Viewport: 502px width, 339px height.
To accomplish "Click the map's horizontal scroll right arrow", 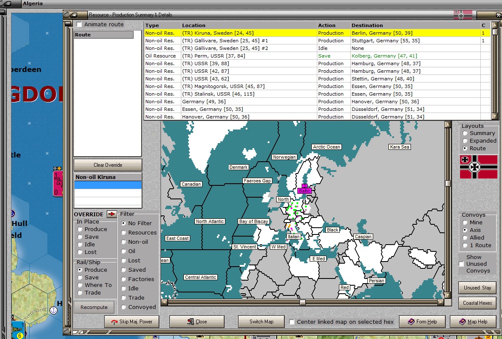I will 441,302.
